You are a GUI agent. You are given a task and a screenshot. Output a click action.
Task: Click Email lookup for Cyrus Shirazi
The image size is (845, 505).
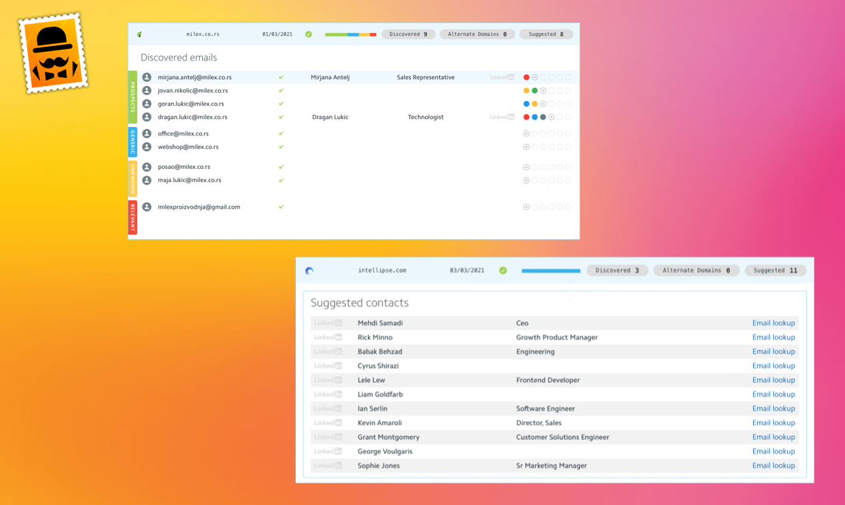point(774,366)
